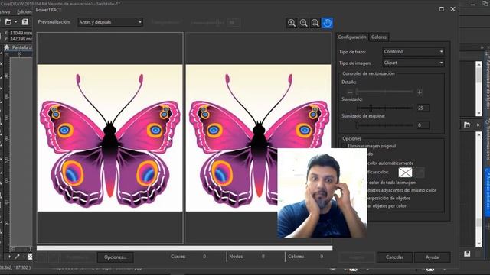Click the Nodos count label
490x275 pixels.
237,257
